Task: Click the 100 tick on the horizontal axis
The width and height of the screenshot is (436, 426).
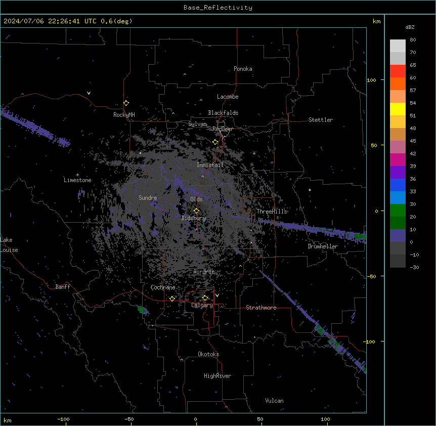Action: [x=325, y=419]
